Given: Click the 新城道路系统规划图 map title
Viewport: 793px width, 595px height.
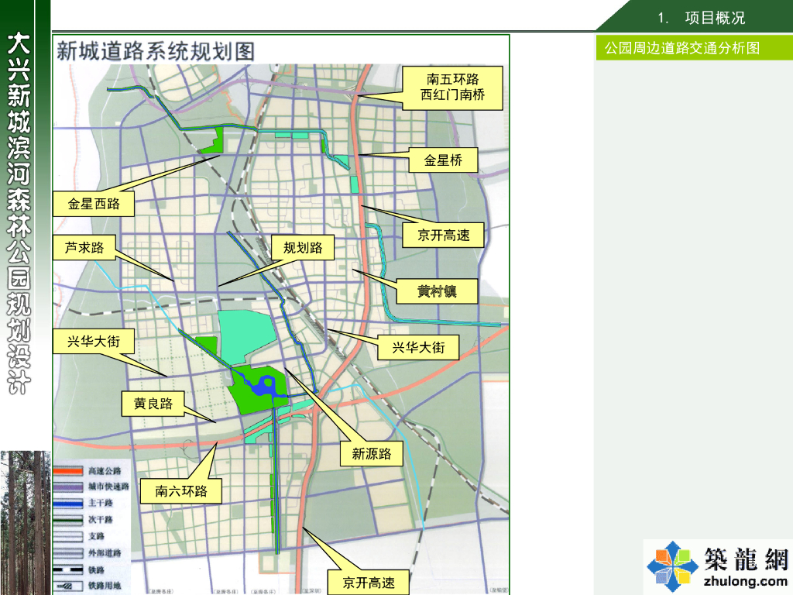Looking at the screenshot, I should tap(156, 51).
